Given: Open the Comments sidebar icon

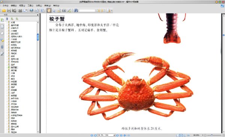Looking at the screenshot, I should [x=2, y=40].
